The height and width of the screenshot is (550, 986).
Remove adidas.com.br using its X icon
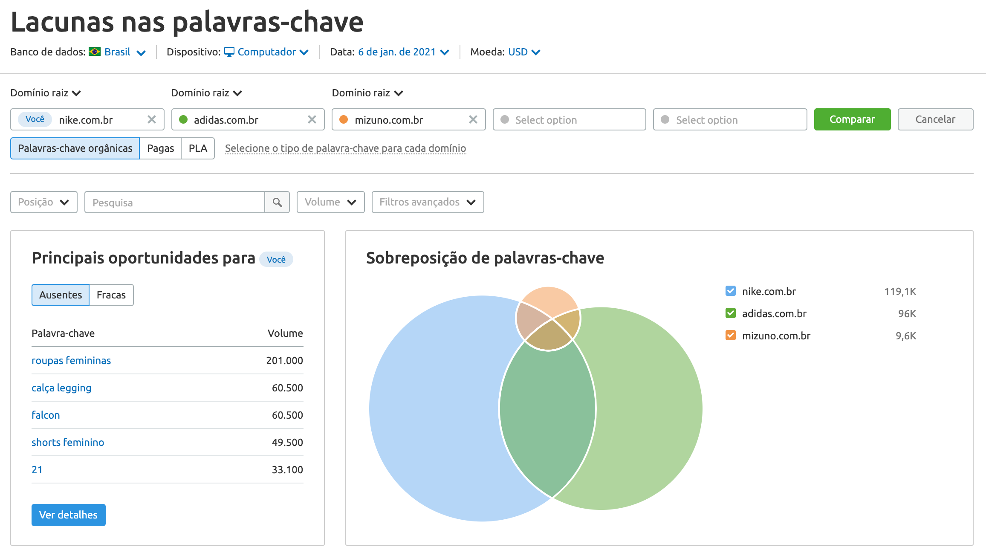[x=312, y=119]
